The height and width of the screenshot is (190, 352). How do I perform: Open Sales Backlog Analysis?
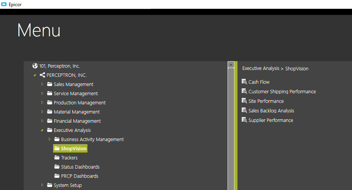coord(271,110)
